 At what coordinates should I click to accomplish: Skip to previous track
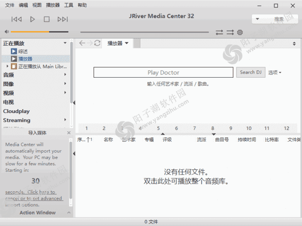click(x=17, y=19)
